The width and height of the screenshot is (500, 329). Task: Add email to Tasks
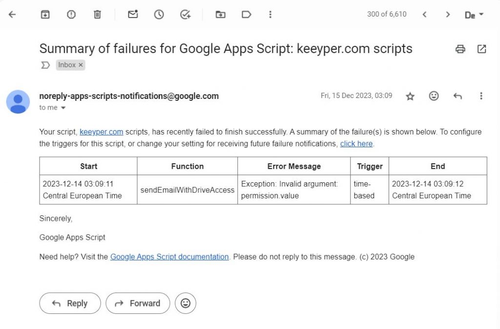pyautogui.click(x=185, y=15)
